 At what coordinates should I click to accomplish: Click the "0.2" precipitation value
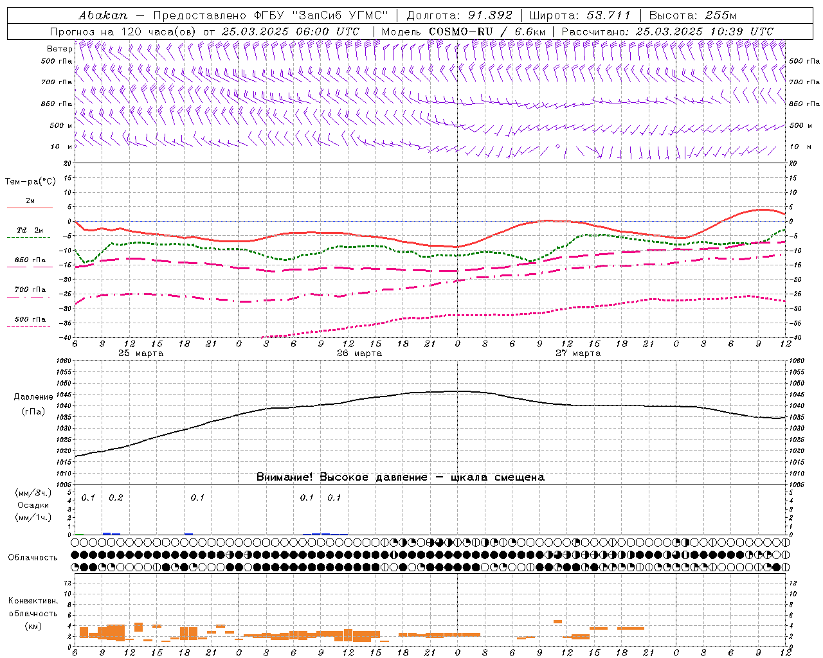click(x=116, y=497)
